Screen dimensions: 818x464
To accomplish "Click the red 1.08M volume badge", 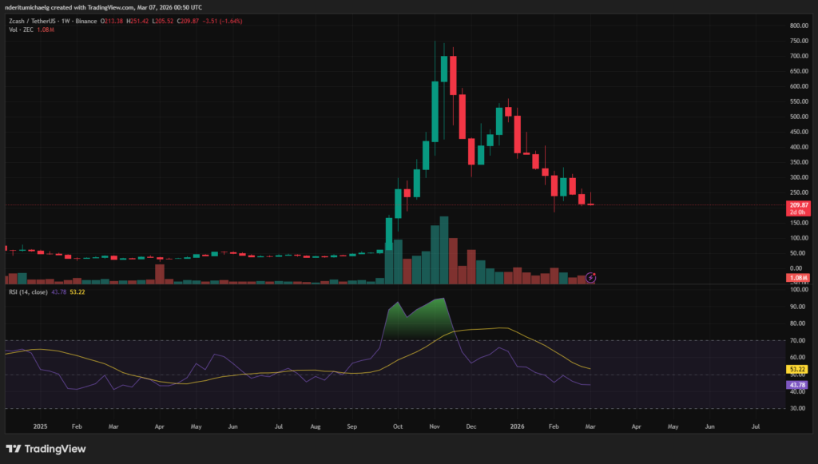I will [799, 277].
